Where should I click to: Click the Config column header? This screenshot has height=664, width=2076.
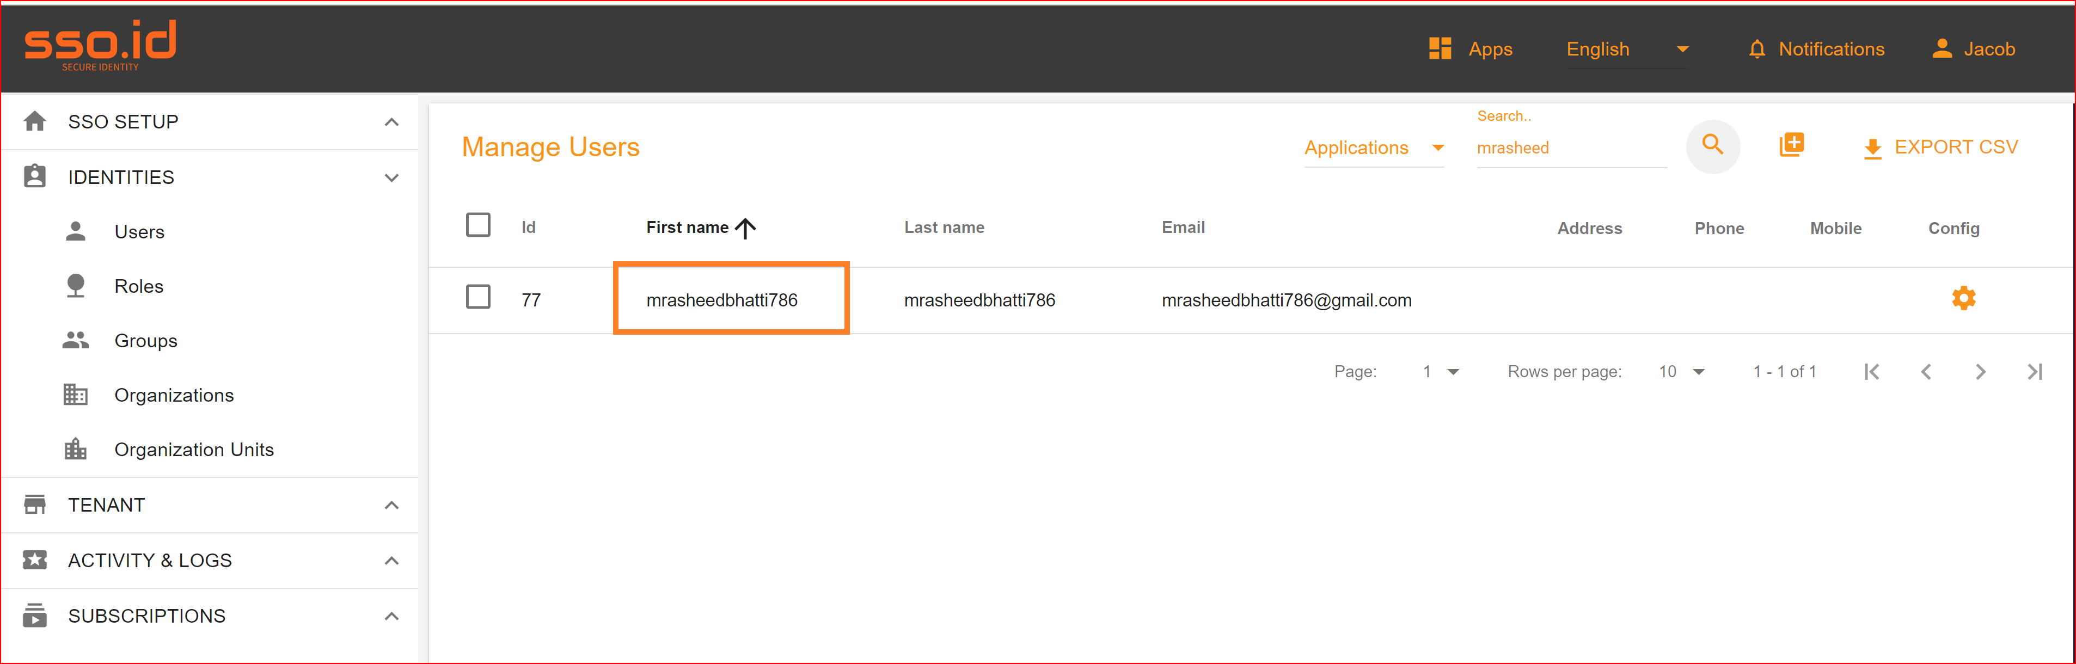pos(1953,228)
